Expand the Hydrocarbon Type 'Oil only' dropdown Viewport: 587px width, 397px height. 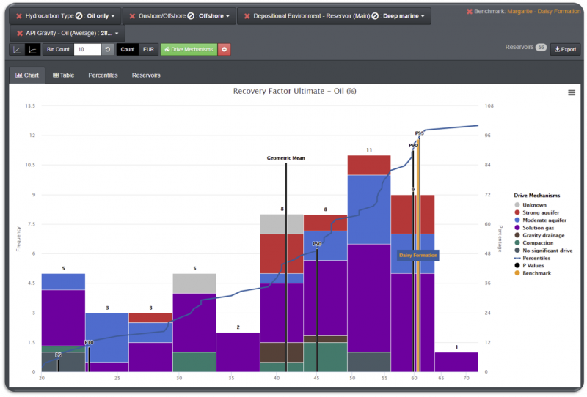point(100,15)
